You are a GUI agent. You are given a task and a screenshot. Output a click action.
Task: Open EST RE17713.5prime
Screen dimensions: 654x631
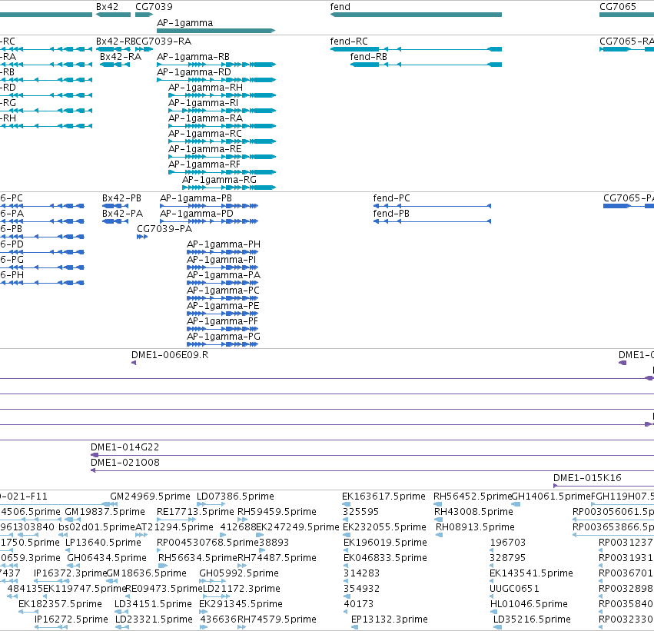(x=195, y=512)
